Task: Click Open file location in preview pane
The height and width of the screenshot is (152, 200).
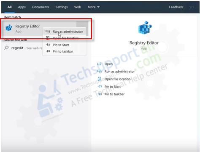Action: pos(117,79)
